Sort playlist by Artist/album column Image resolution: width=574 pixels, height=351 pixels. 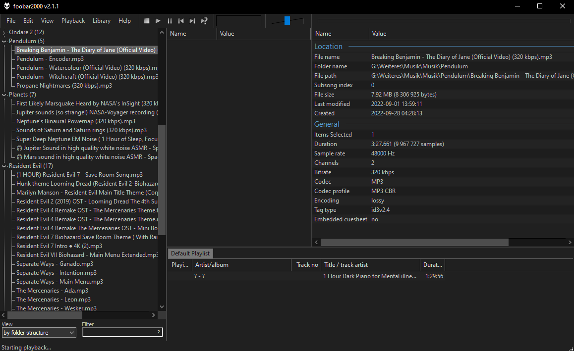click(x=241, y=265)
